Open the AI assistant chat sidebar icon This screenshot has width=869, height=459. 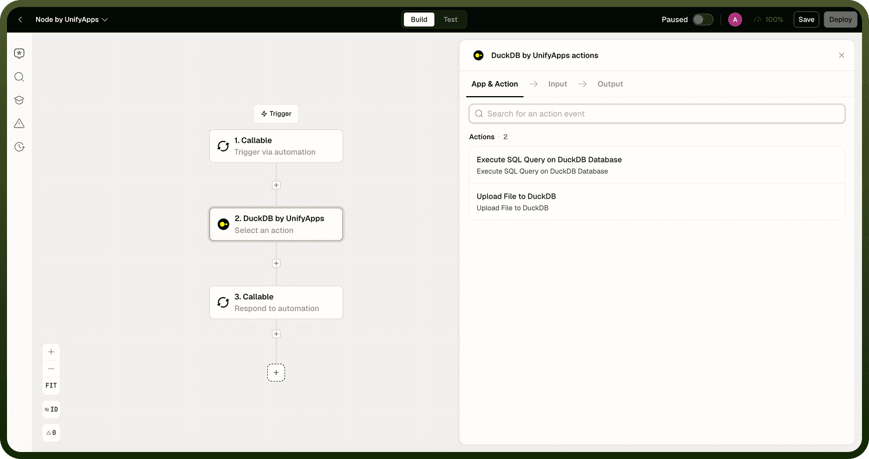pyautogui.click(x=19, y=54)
